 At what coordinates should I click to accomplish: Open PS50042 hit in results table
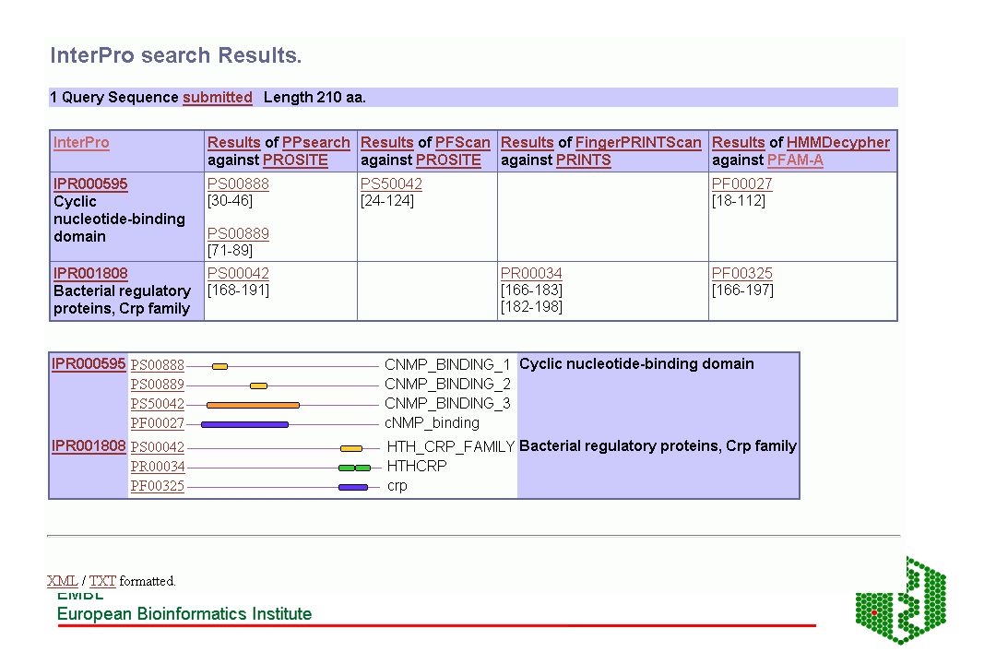tap(391, 184)
